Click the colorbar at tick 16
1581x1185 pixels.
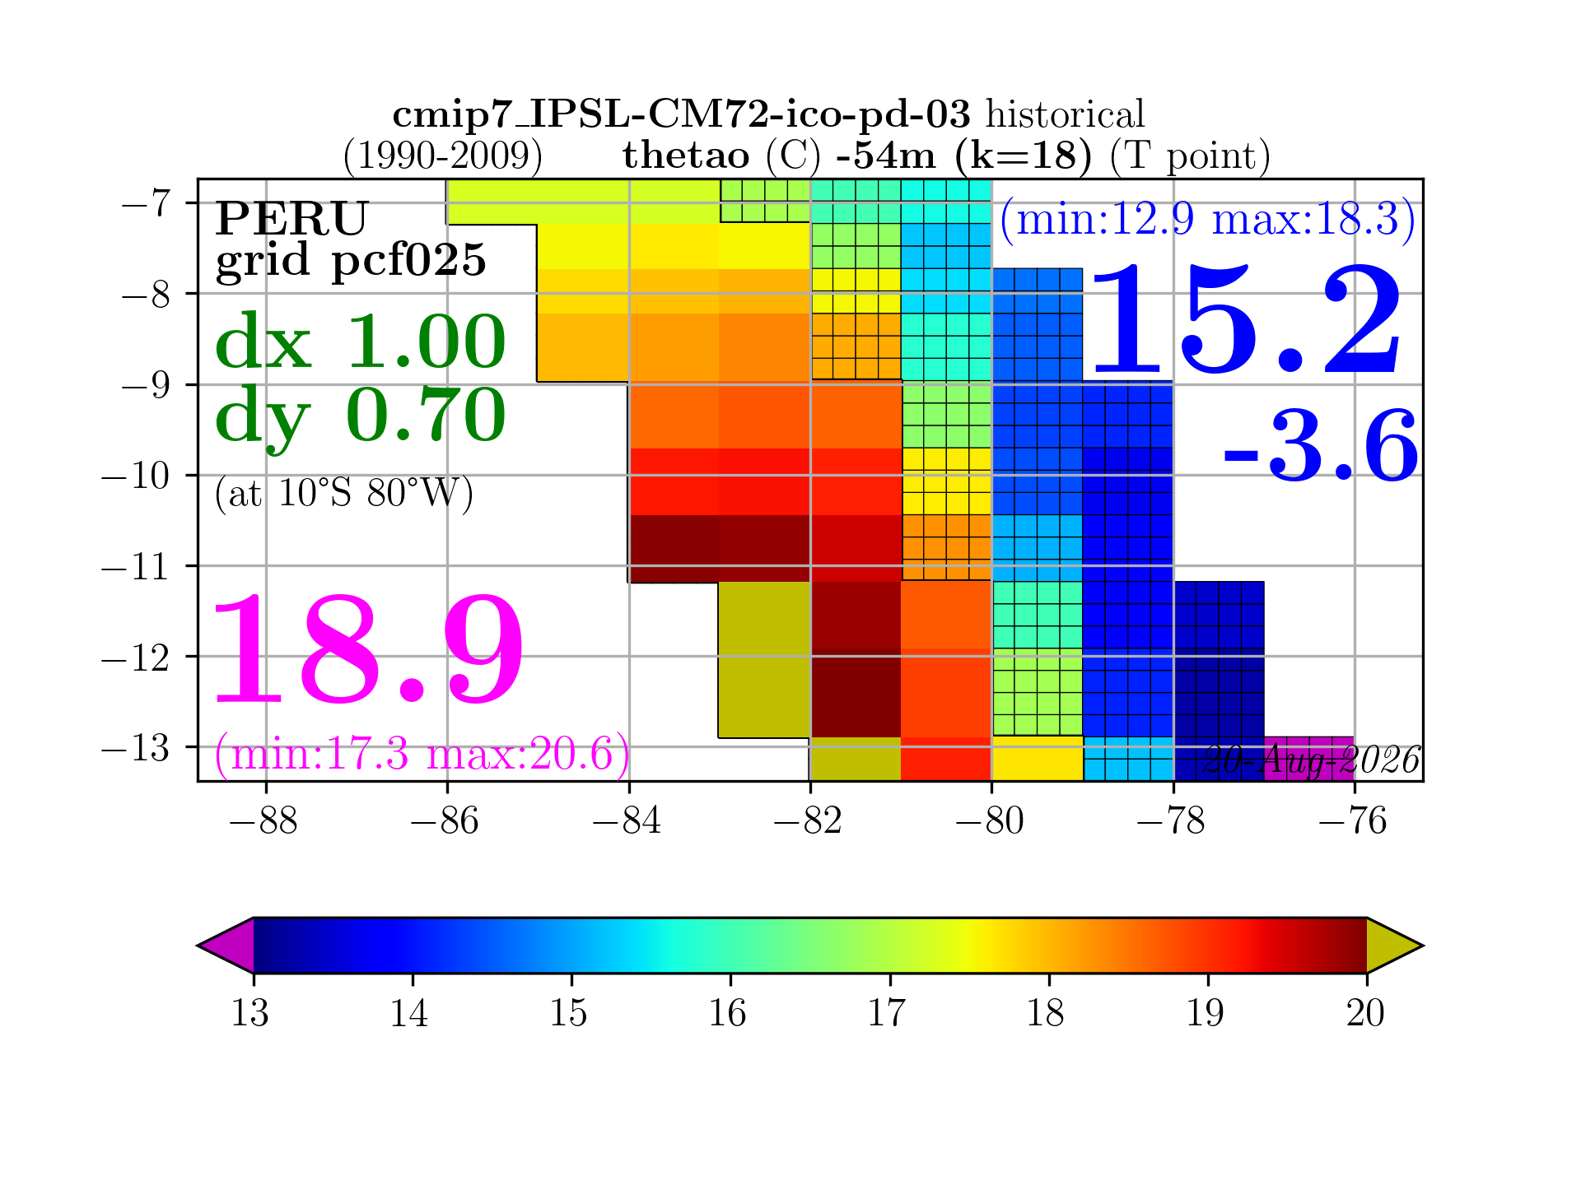(730, 946)
